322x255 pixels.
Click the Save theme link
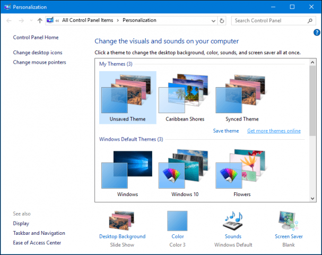pyautogui.click(x=226, y=131)
